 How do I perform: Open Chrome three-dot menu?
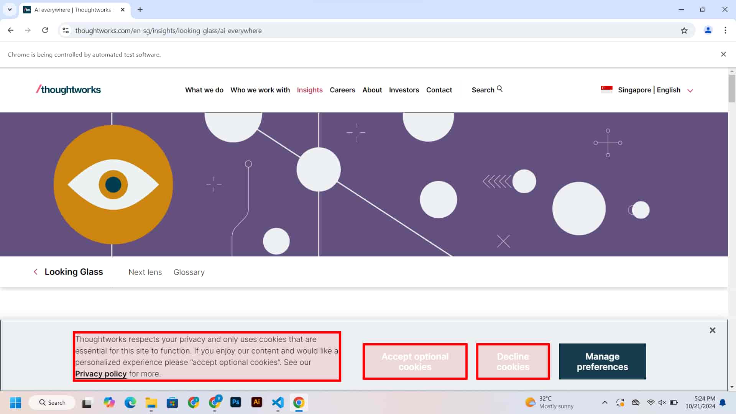click(725, 30)
